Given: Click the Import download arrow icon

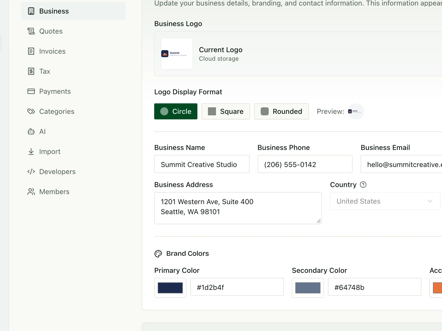Looking at the screenshot, I should tap(31, 151).
